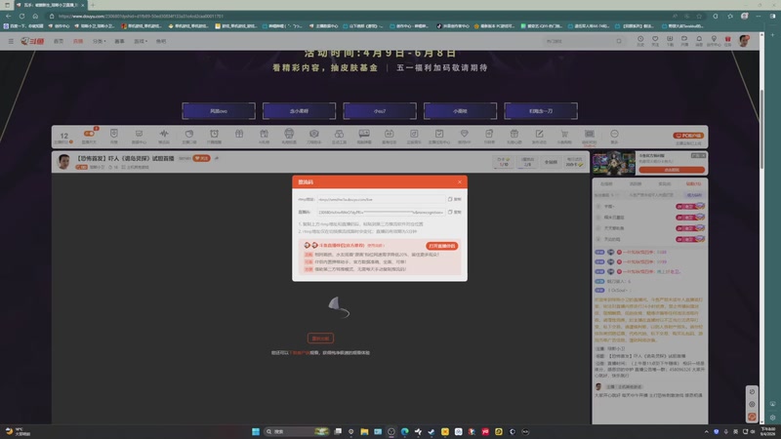Click the search magnifier icon
This screenshot has height=439, width=781.
coord(619,41)
